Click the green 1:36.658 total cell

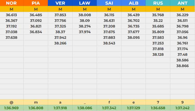click(x=158, y=108)
